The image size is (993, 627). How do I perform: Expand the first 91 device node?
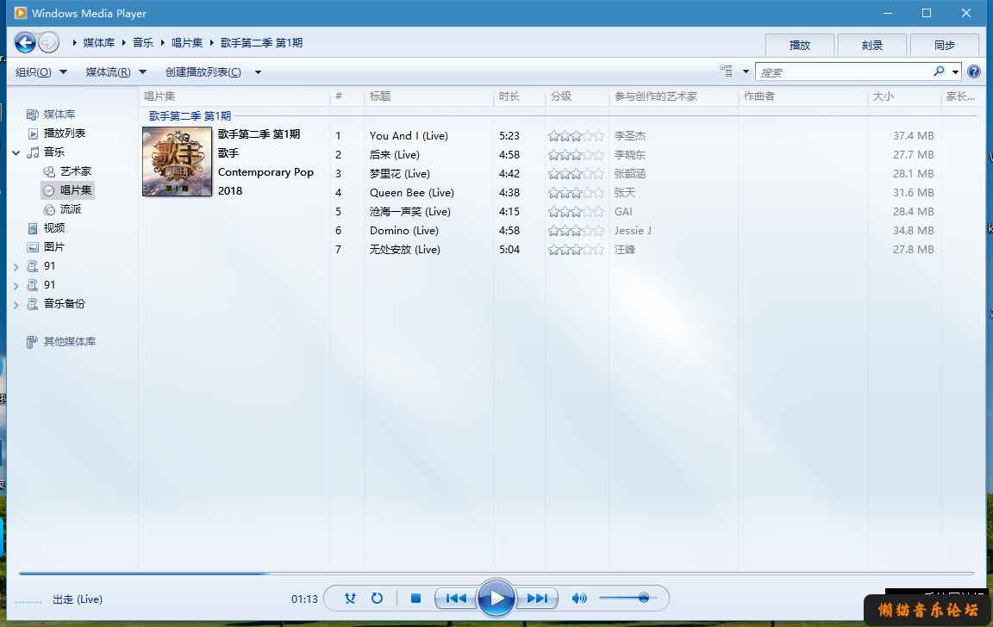(x=16, y=267)
